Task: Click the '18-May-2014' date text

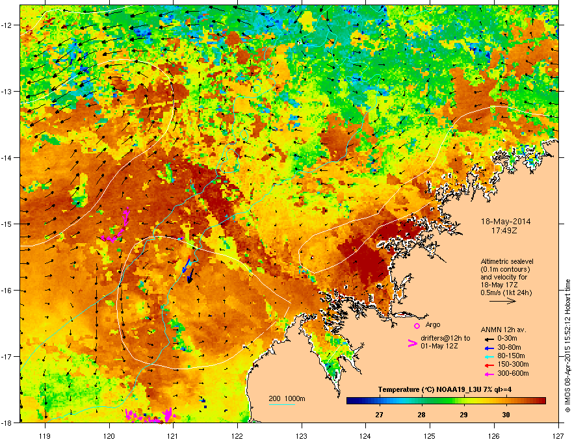Action: [506, 222]
